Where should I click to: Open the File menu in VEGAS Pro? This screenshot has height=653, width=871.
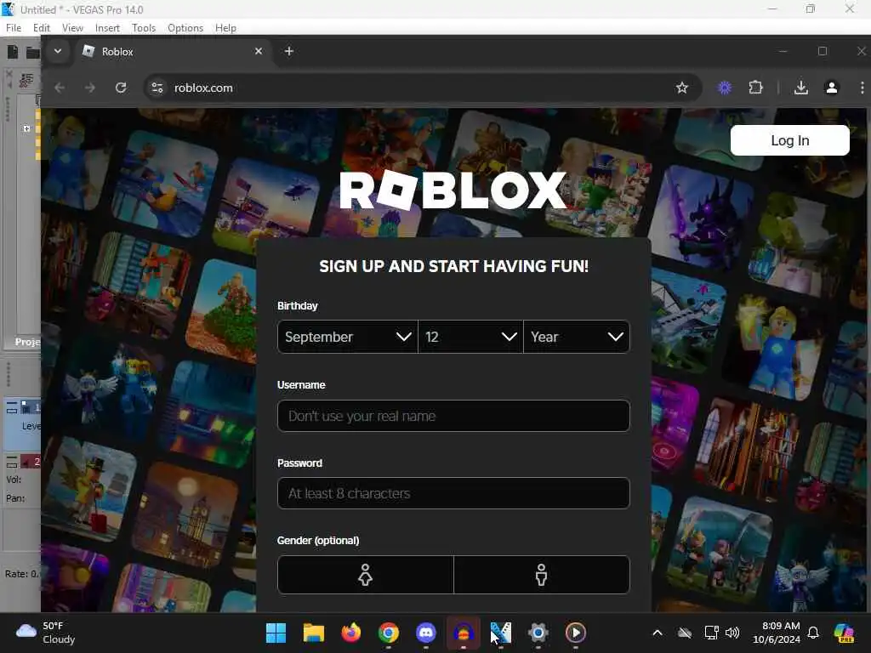[14, 28]
